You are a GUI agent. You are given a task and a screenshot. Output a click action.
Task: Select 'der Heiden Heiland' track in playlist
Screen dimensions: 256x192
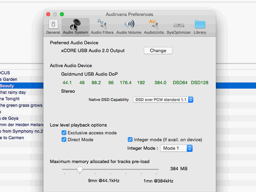(x=22, y=125)
